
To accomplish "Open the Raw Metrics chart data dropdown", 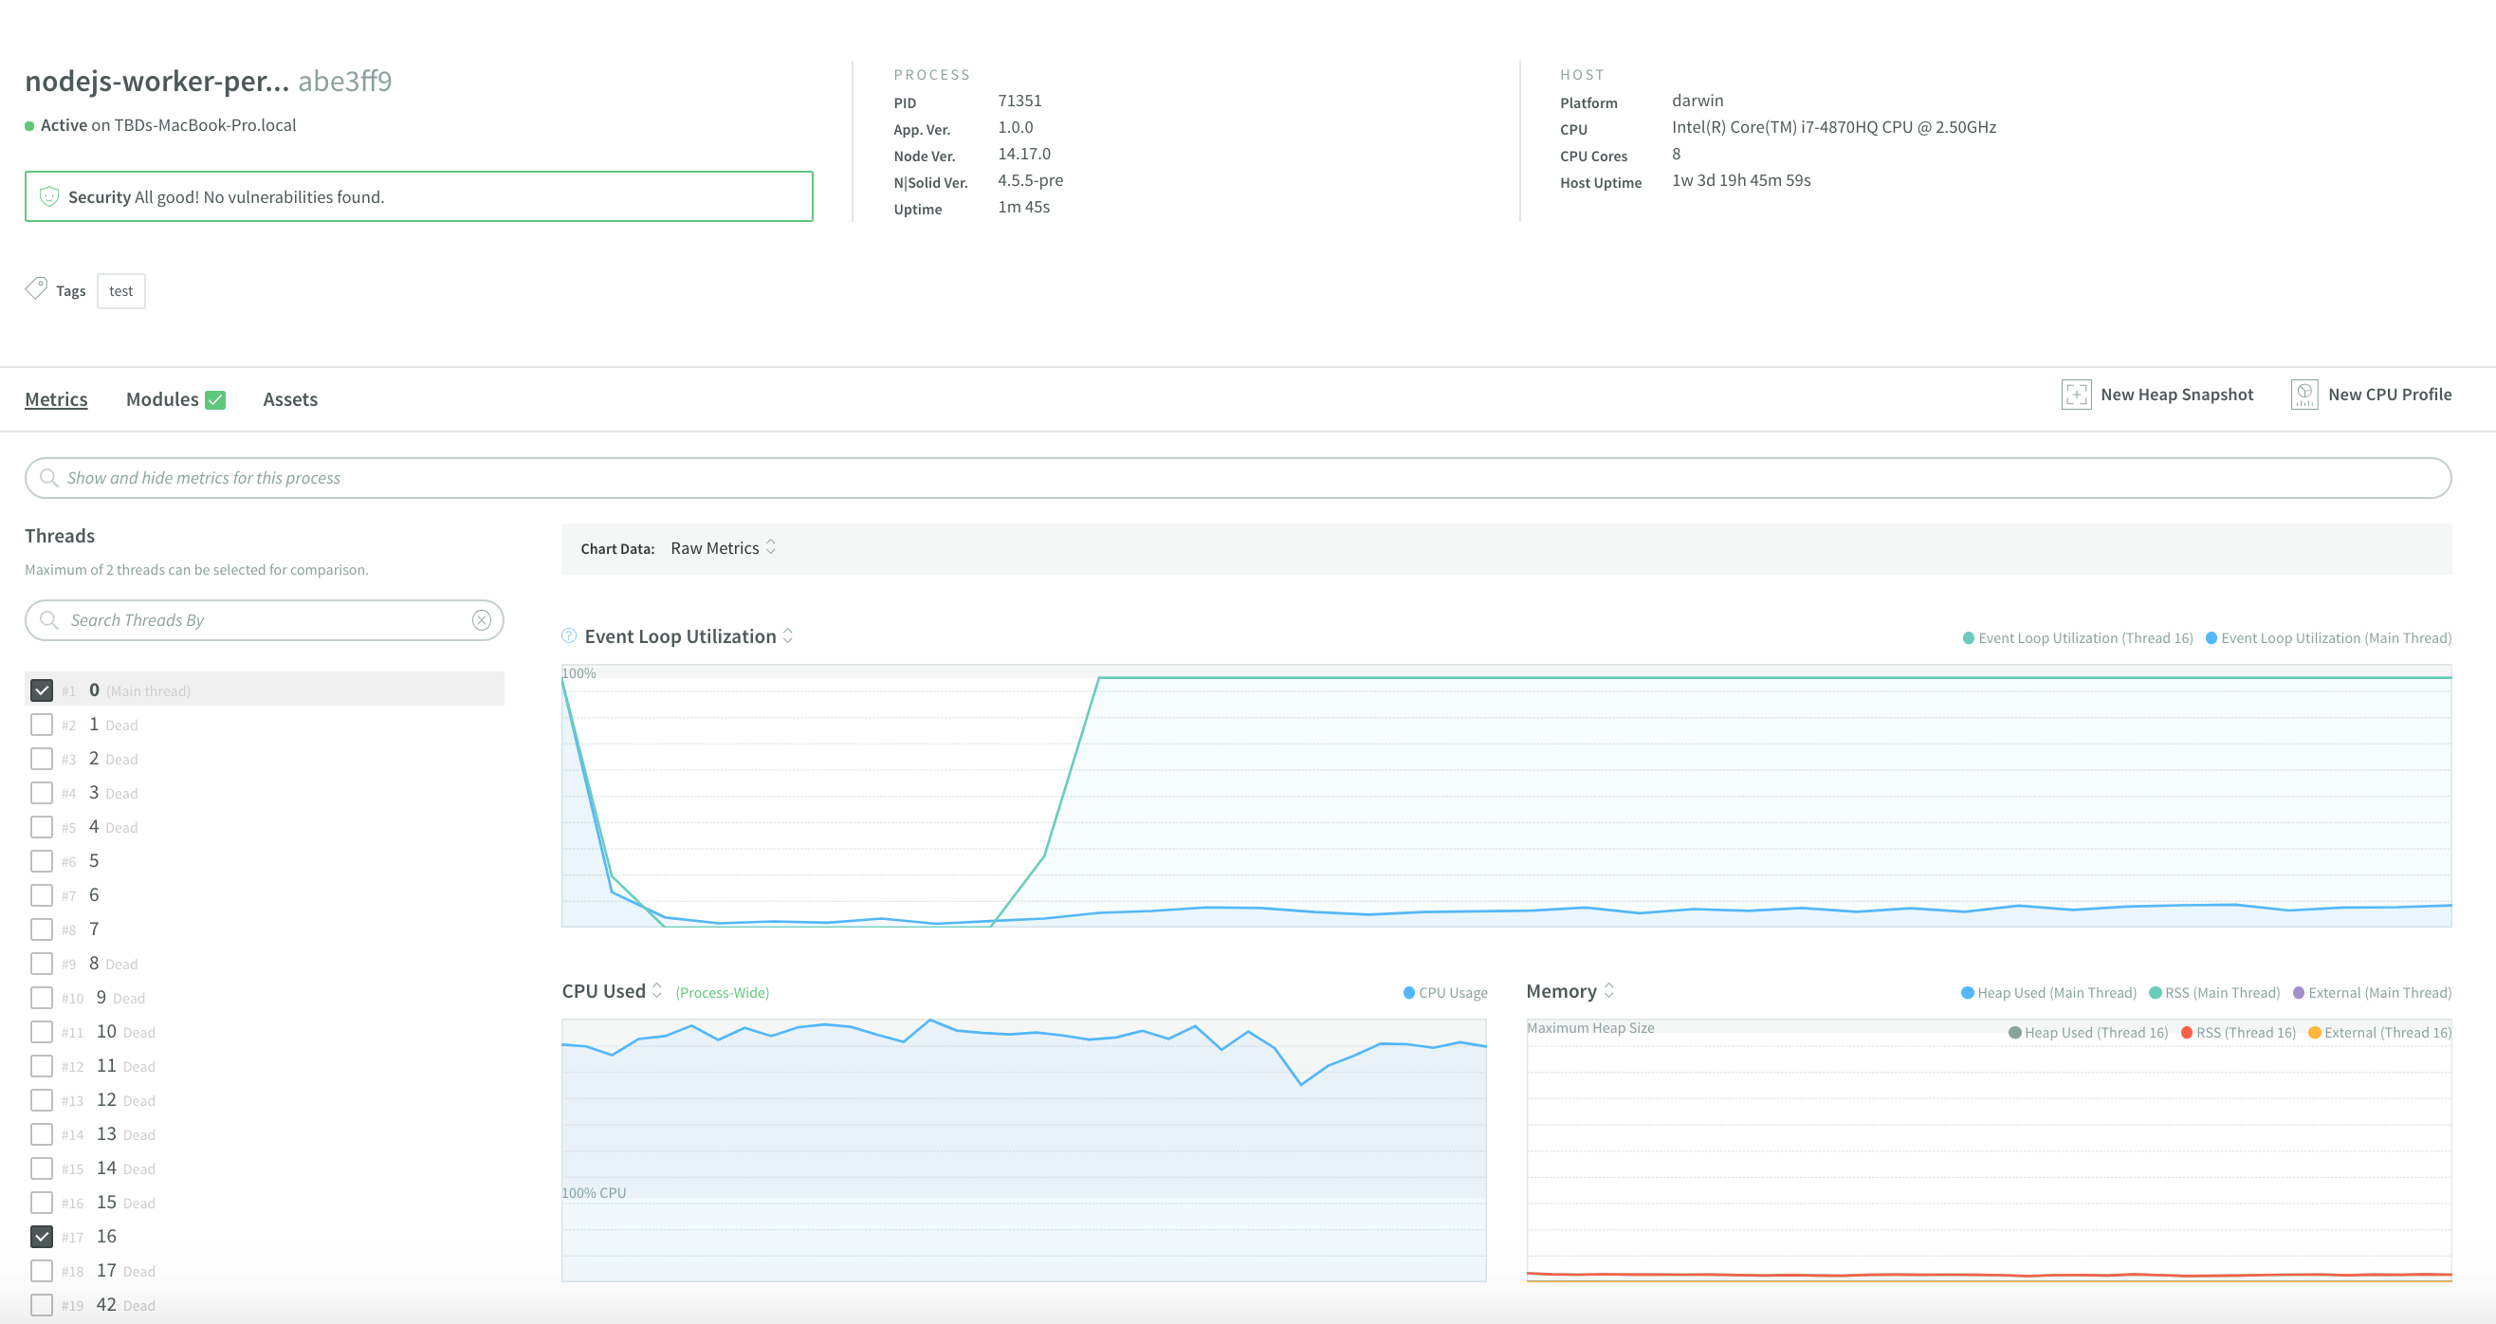I will coord(723,547).
